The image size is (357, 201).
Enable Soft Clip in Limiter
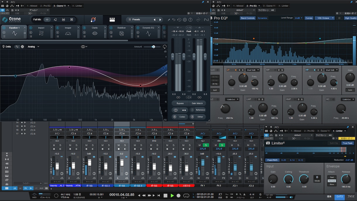(x=334, y=143)
